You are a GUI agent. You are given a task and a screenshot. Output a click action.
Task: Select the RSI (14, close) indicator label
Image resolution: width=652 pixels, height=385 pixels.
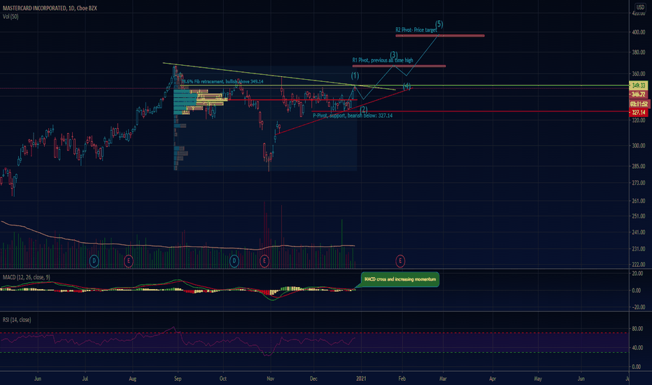point(17,320)
